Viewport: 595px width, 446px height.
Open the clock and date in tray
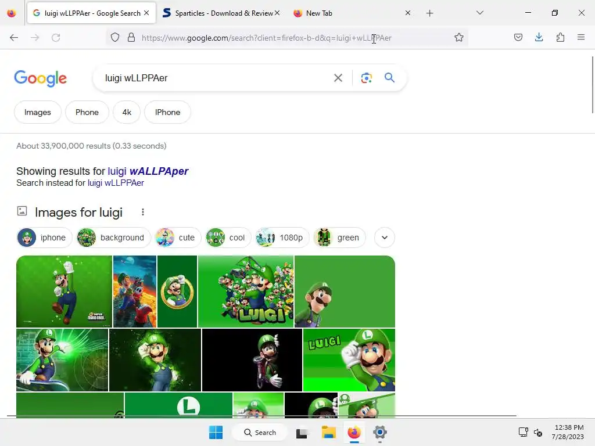[568, 432]
